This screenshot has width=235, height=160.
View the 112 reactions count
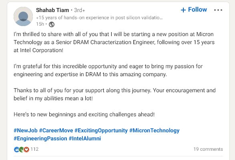point(34,149)
